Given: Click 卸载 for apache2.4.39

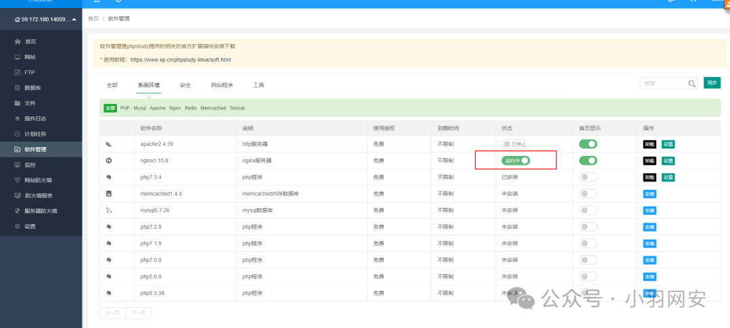Looking at the screenshot, I should click(x=650, y=144).
